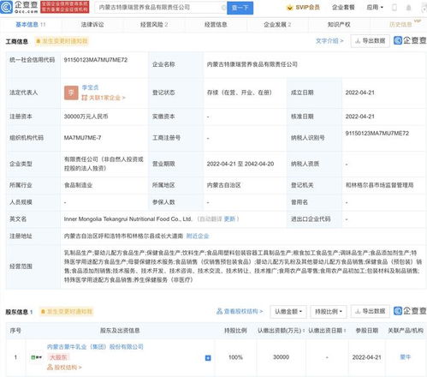This screenshot has width=427, height=377.
Task: Click the 大股东 tag
Action: coord(58,357)
